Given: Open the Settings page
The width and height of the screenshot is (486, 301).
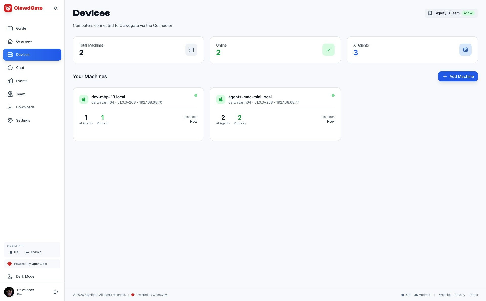Looking at the screenshot, I should click(x=23, y=120).
